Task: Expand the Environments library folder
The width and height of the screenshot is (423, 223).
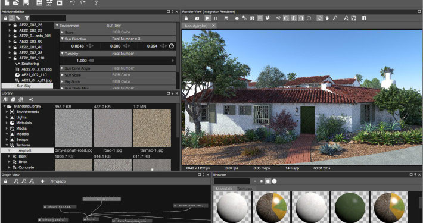Action: [7, 112]
